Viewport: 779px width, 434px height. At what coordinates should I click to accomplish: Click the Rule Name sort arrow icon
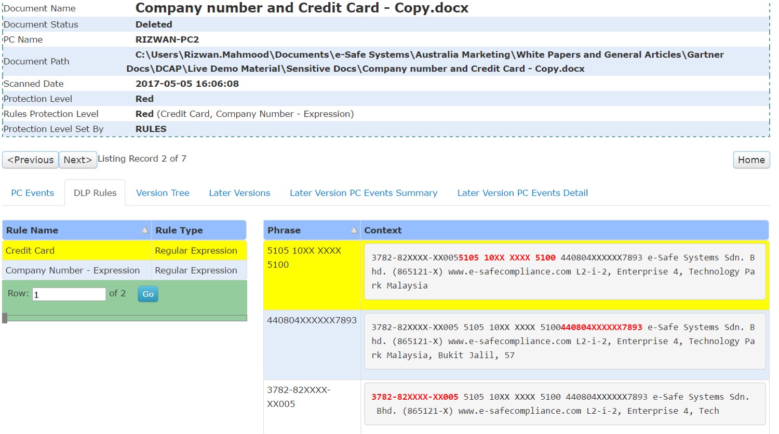click(145, 230)
